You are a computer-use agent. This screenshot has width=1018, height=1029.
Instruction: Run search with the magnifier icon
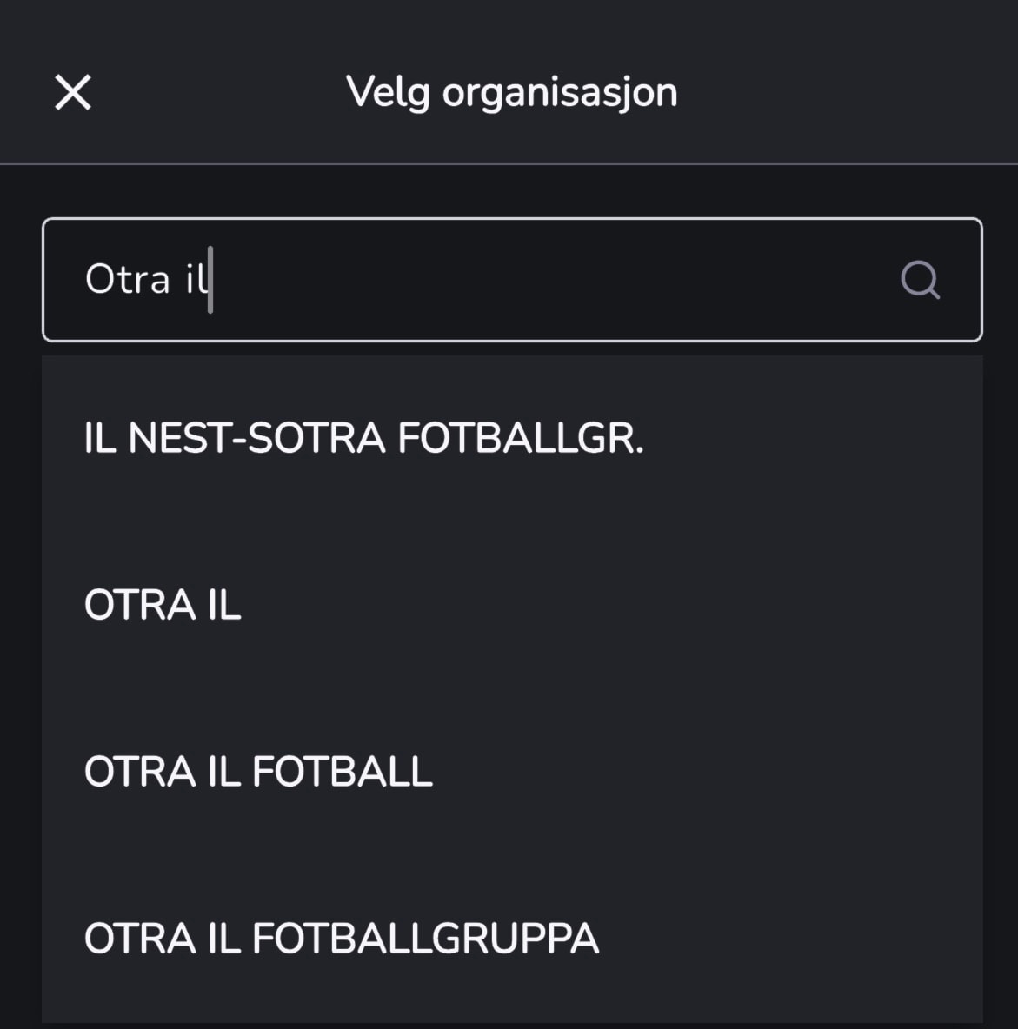point(919,280)
